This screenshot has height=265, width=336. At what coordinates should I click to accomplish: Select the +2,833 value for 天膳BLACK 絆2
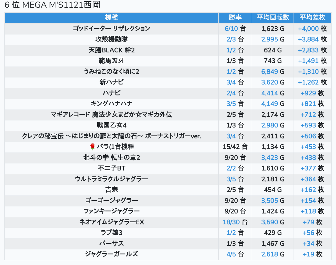(308, 50)
